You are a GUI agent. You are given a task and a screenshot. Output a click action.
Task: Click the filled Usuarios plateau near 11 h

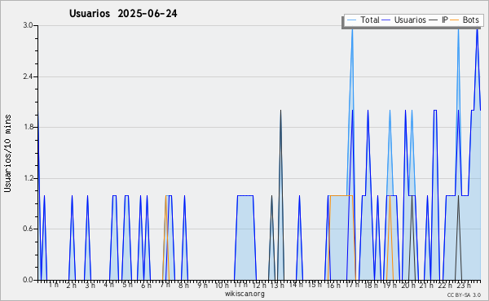(x=245, y=238)
